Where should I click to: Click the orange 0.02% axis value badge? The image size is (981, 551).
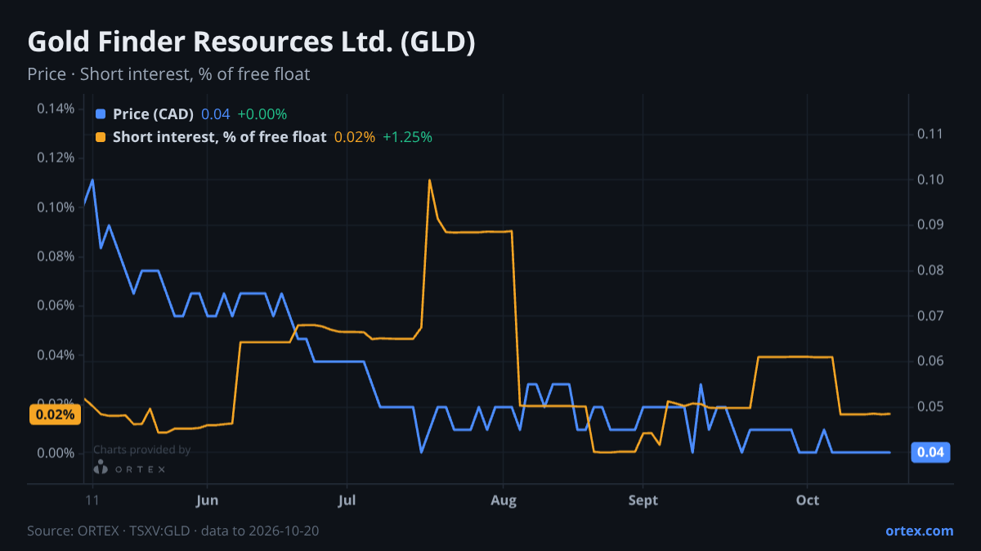click(x=54, y=414)
